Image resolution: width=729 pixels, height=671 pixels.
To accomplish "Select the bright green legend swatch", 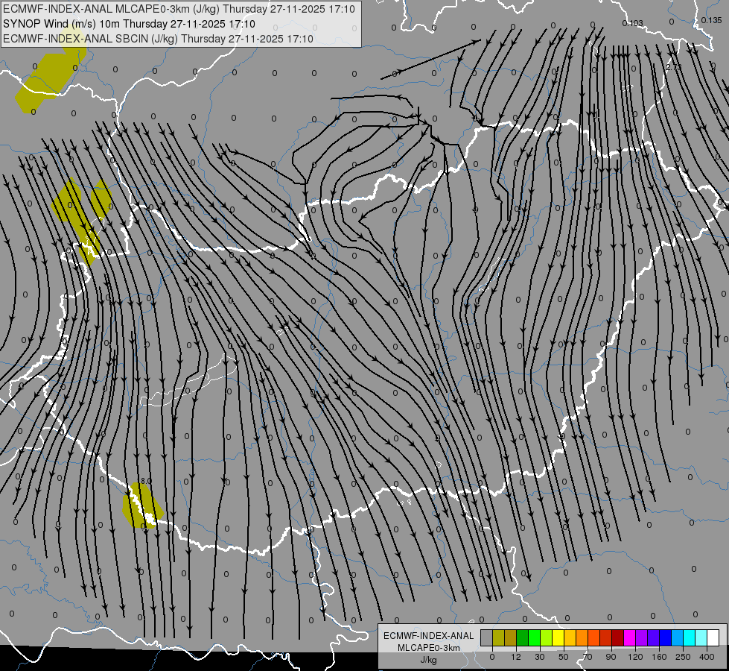I will coord(535,637).
